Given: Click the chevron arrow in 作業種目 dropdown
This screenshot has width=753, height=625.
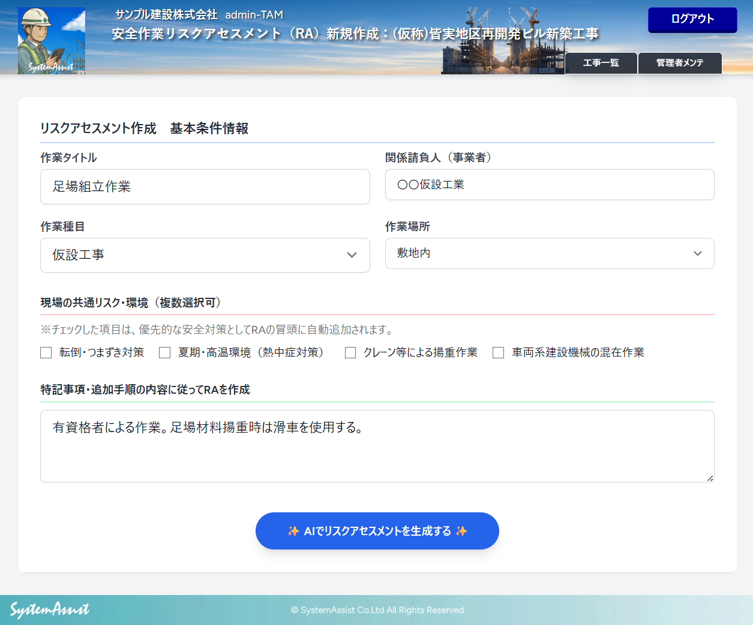Looking at the screenshot, I should coord(352,255).
